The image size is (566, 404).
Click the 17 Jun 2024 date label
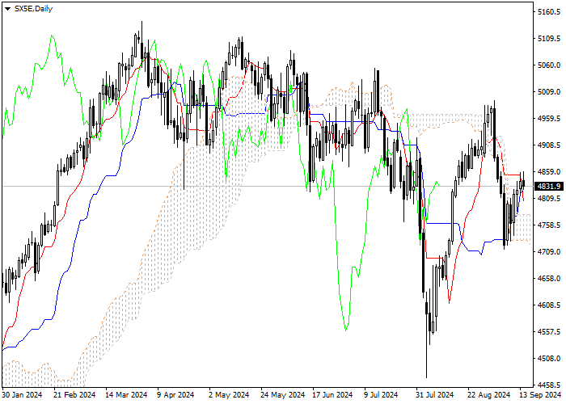pos(332,395)
